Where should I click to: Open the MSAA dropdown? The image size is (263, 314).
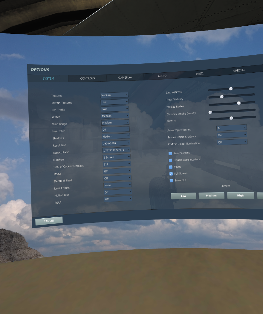click(117, 171)
